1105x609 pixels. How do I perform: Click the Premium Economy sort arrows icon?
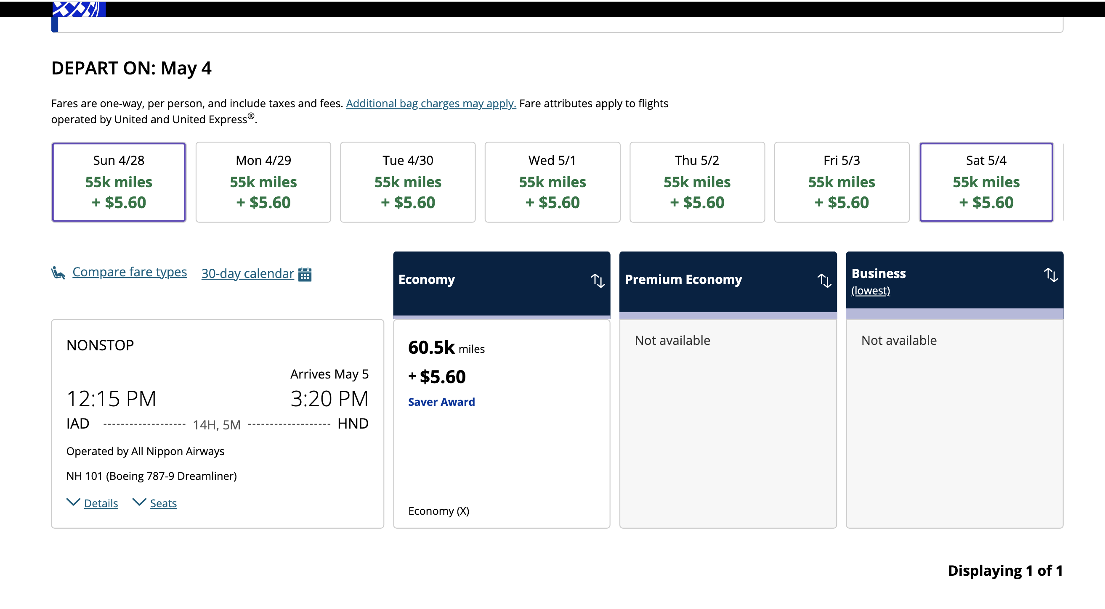tap(824, 281)
